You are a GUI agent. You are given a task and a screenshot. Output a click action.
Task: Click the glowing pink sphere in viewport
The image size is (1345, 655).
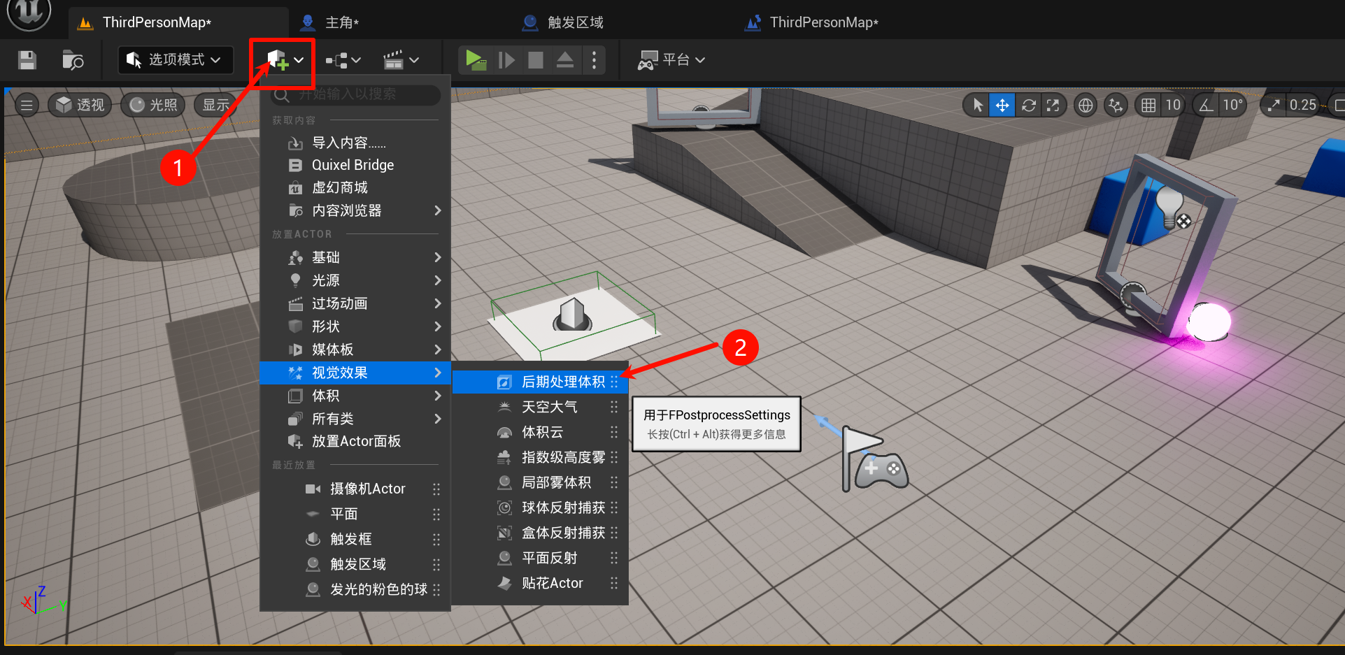coord(1209,322)
